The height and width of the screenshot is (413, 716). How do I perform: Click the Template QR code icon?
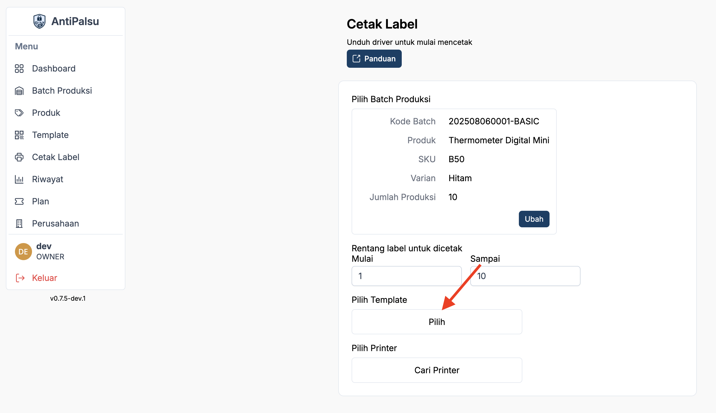pos(19,135)
